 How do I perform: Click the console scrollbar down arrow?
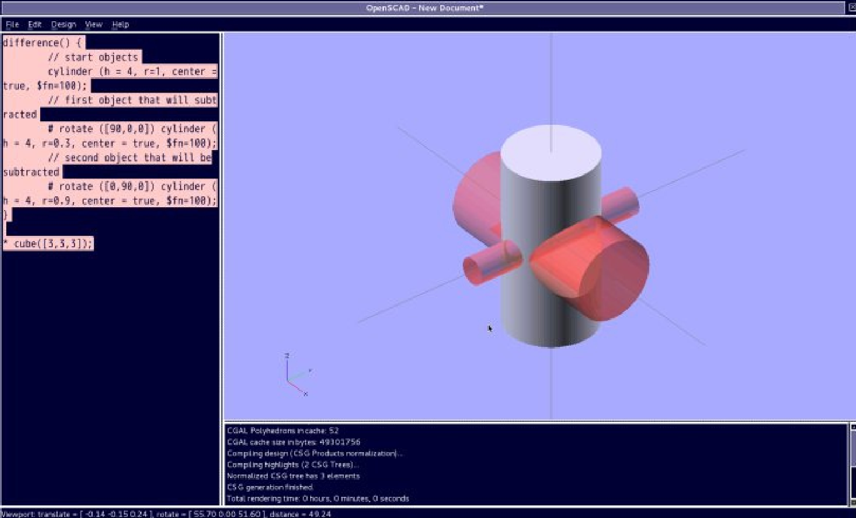click(x=853, y=502)
